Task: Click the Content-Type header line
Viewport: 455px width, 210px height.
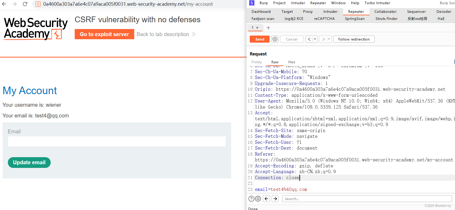Action: coord(316,95)
